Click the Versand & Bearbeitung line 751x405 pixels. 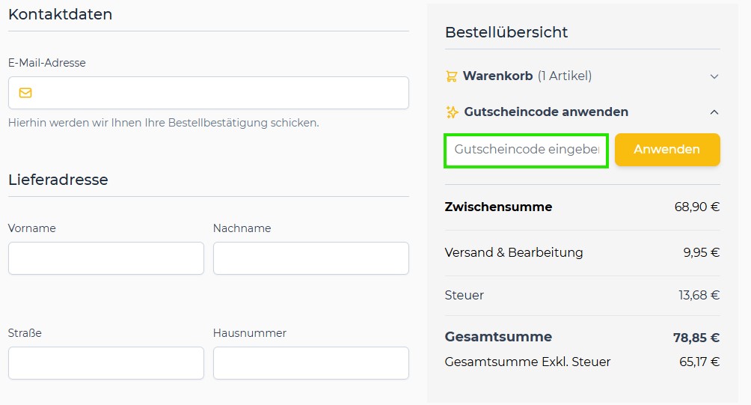tap(583, 252)
